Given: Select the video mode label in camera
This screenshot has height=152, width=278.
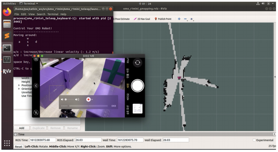Looking at the screenshot, I should pos(128,97).
